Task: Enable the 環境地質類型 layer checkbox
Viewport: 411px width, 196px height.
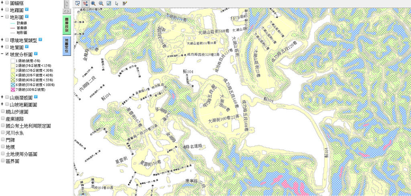Action: tap(7, 40)
